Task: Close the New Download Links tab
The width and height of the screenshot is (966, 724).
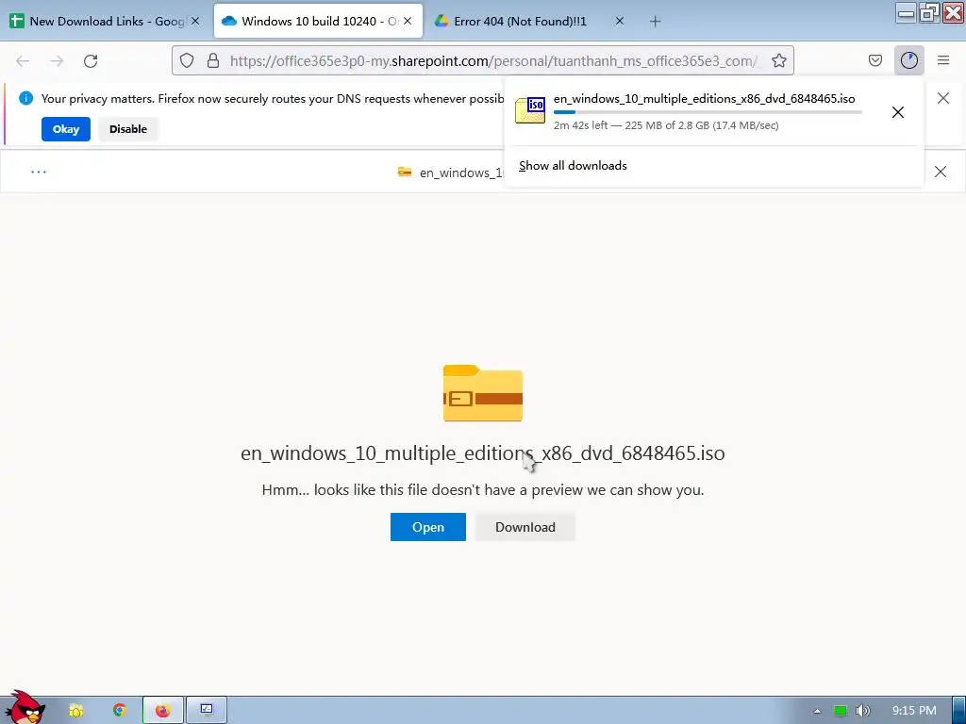Action: (195, 21)
